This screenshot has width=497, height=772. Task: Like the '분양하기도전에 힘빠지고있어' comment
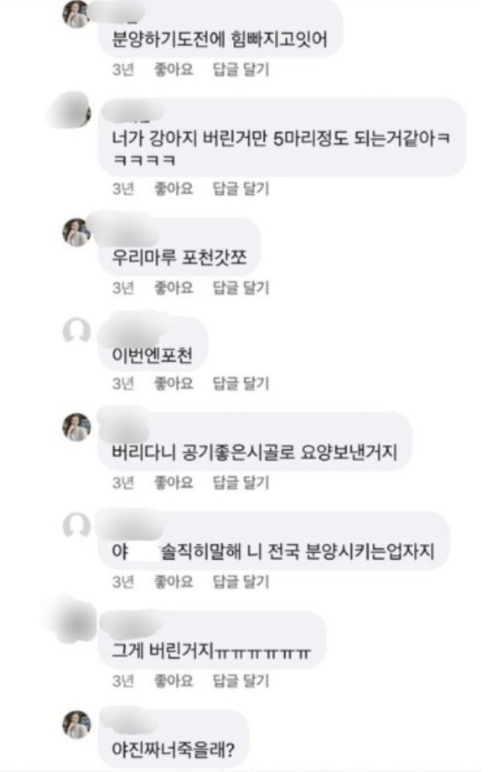pyautogui.click(x=174, y=70)
